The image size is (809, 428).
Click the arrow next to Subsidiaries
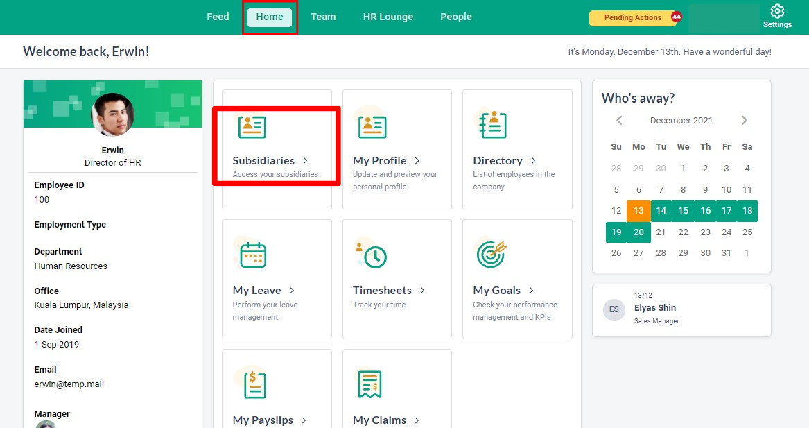click(306, 160)
